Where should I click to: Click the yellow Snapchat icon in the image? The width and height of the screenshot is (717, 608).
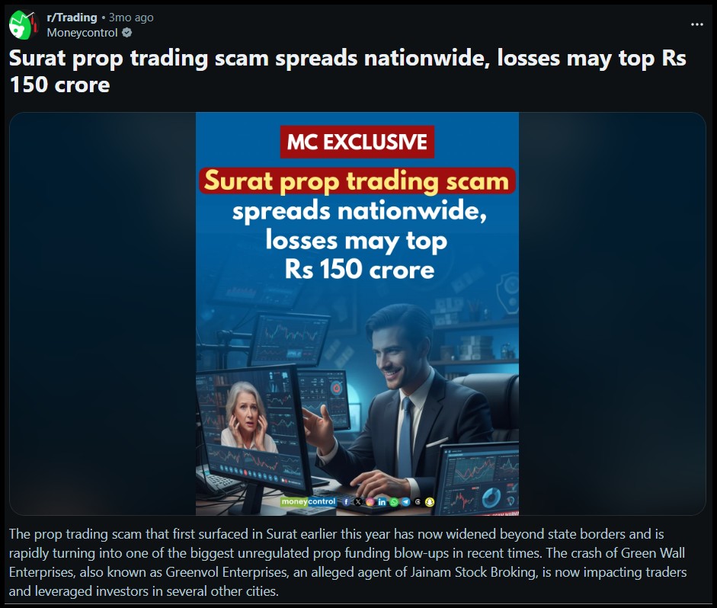coord(430,502)
